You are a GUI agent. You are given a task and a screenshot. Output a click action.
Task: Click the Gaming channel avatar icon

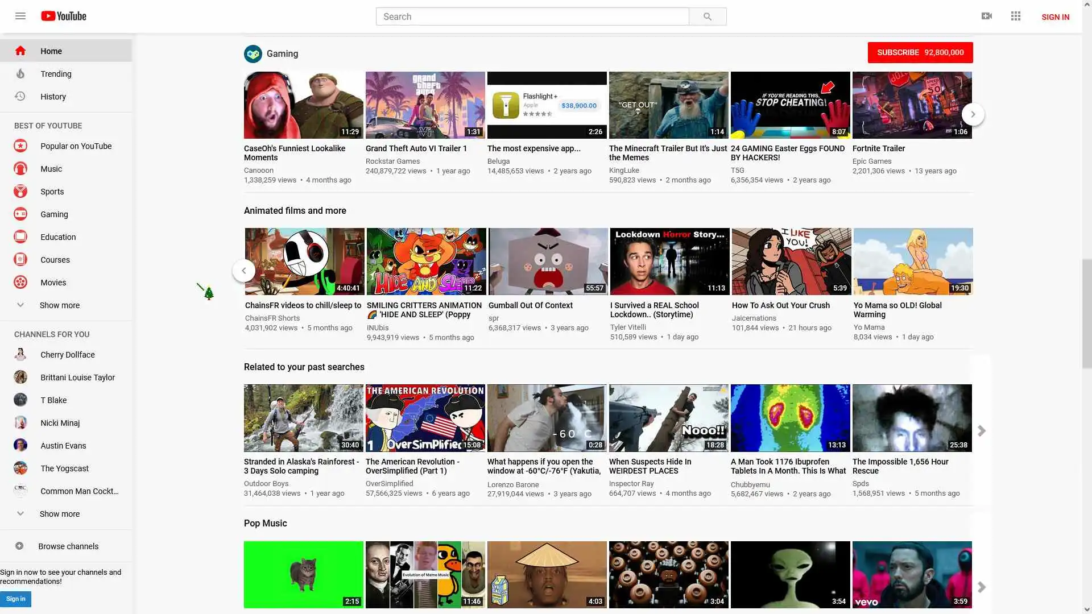253,54
